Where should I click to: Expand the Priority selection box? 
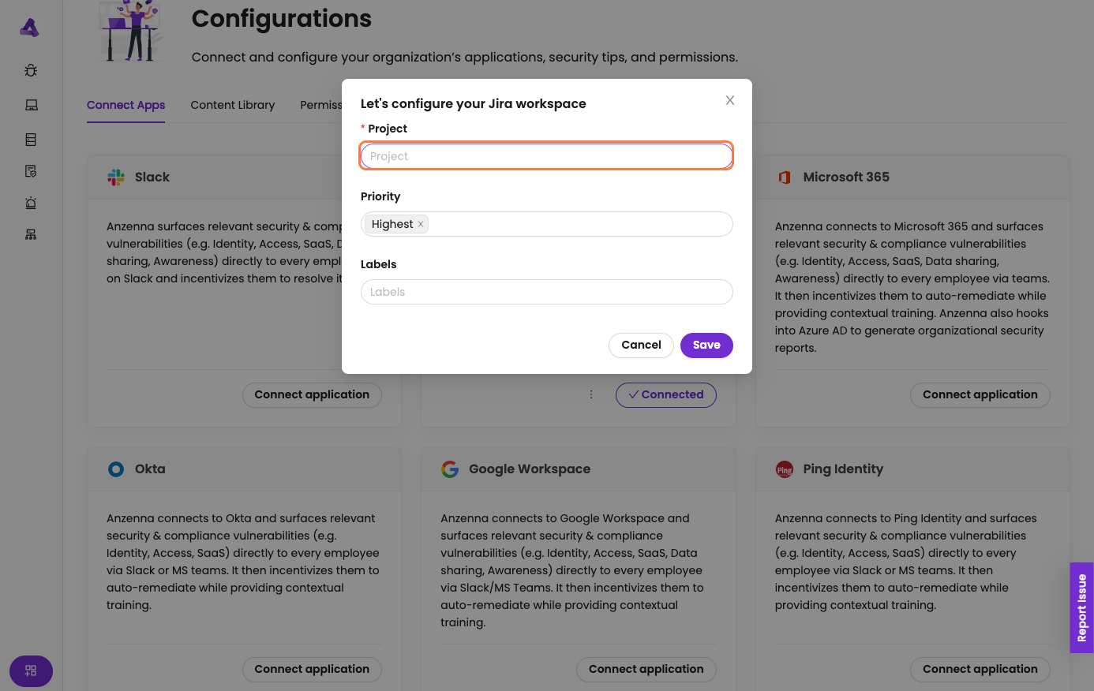click(x=580, y=224)
